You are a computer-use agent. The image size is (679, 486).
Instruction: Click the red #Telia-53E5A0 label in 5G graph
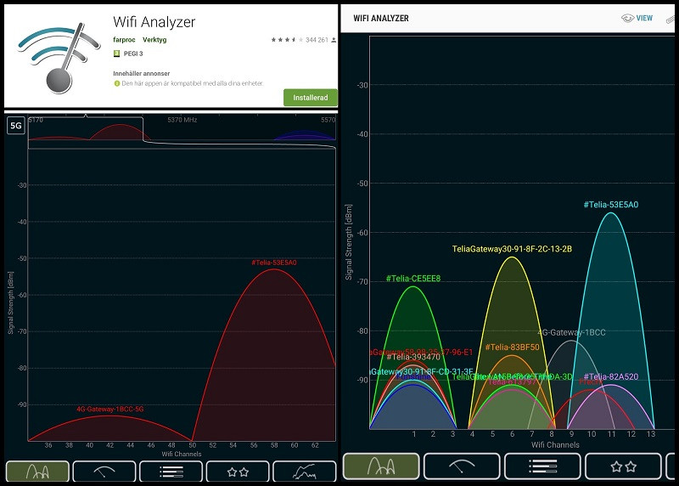pyautogui.click(x=274, y=263)
